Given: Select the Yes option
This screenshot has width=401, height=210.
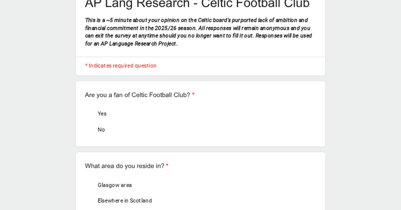Looking at the screenshot, I should click(102, 114).
